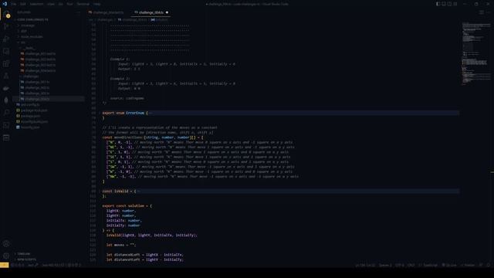Collapse the src folder in Explorer
Viewport: 494px width, 278px height.
click(23, 42)
